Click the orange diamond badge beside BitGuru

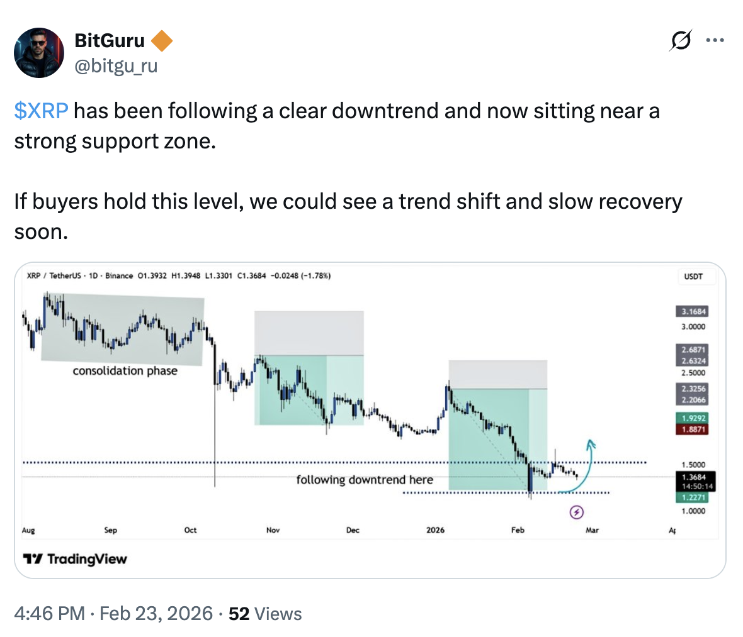point(162,40)
